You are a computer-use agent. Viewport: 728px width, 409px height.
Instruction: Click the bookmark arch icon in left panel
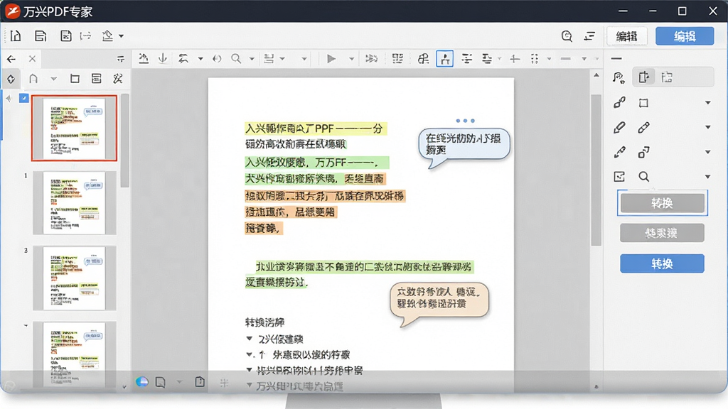tap(33, 79)
